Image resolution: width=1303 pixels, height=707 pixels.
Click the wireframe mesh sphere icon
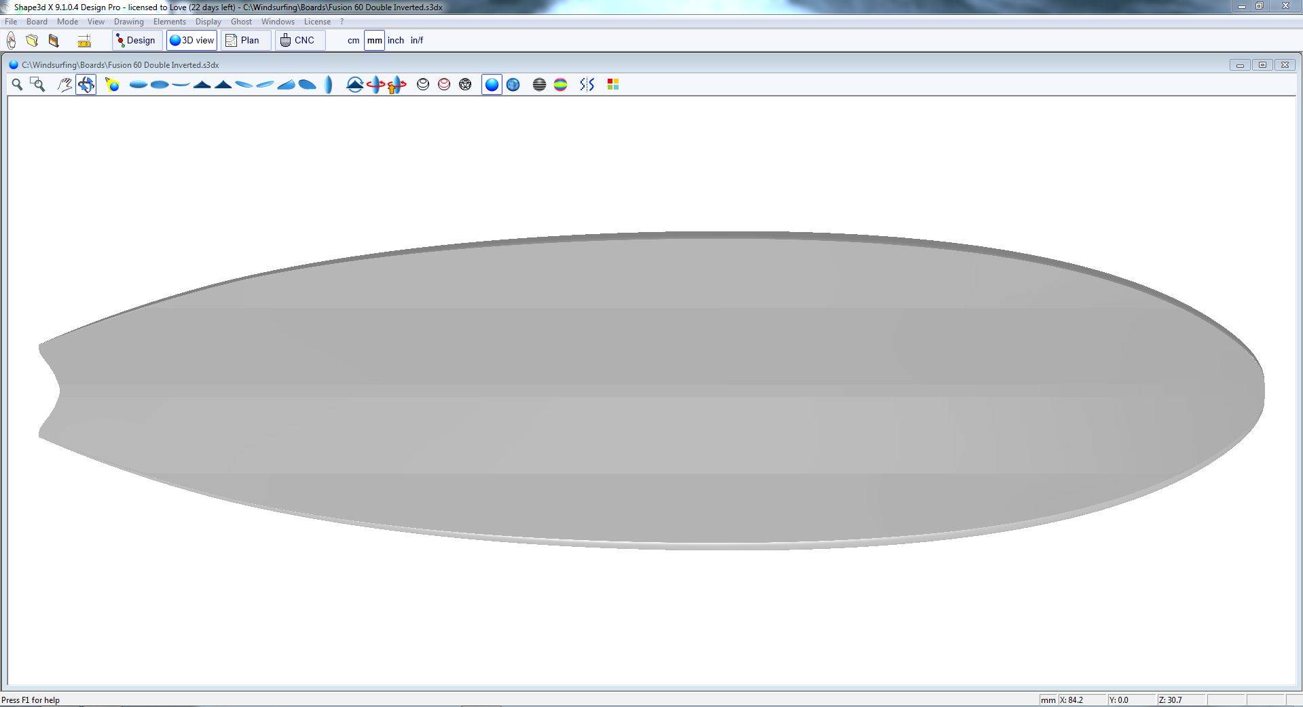(x=465, y=84)
